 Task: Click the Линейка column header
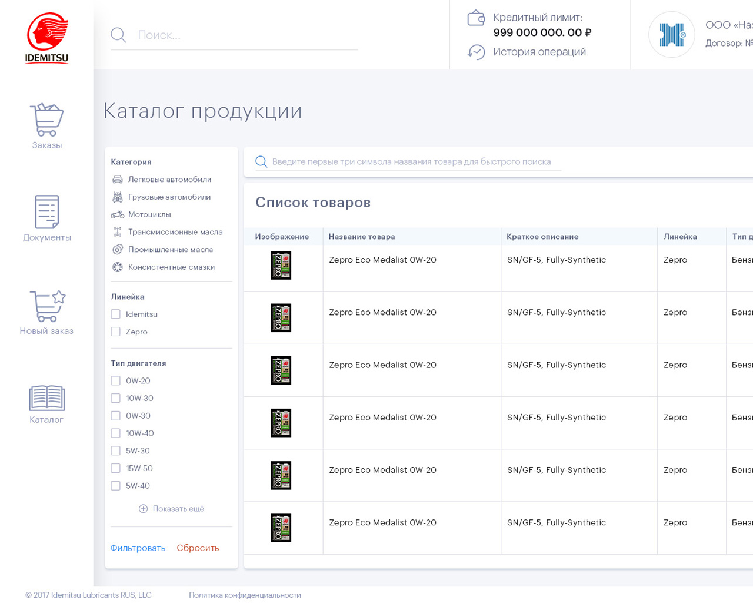680,237
